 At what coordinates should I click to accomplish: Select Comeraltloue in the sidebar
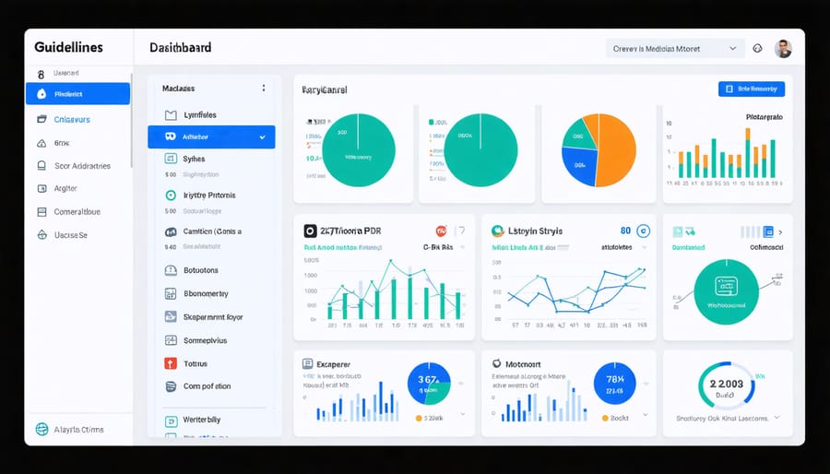77,211
